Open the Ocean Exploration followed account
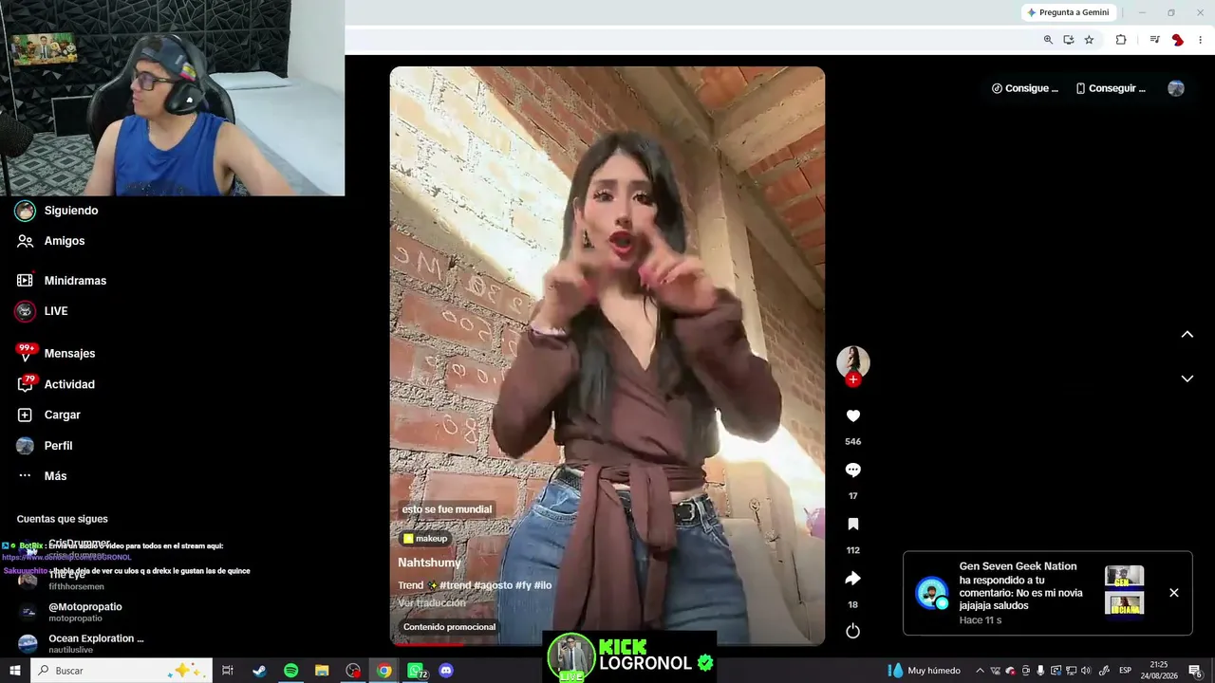This screenshot has width=1215, height=683. [81, 643]
